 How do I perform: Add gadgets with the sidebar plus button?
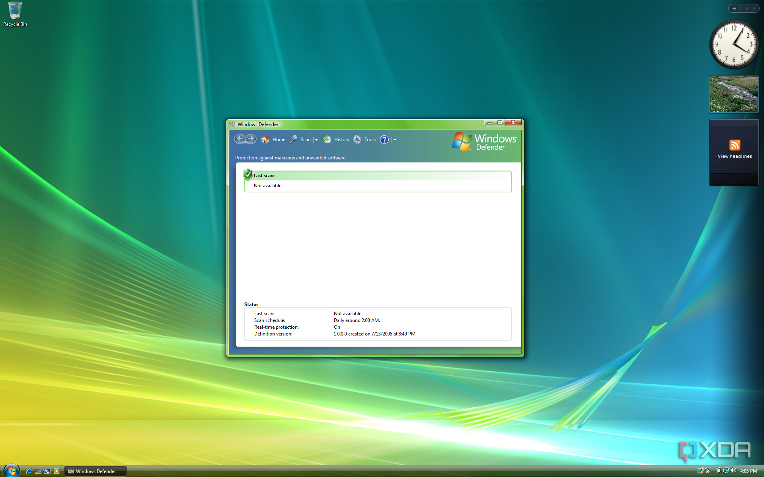click(734, 8)
